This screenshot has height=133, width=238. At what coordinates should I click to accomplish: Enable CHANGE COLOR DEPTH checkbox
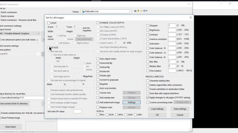98,23
